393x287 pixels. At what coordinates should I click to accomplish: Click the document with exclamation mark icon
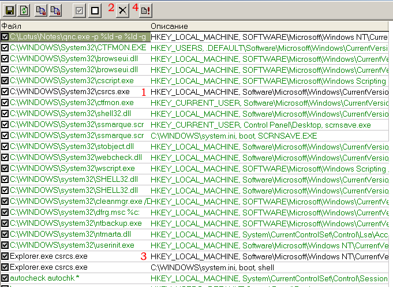(x=145, y=10)
